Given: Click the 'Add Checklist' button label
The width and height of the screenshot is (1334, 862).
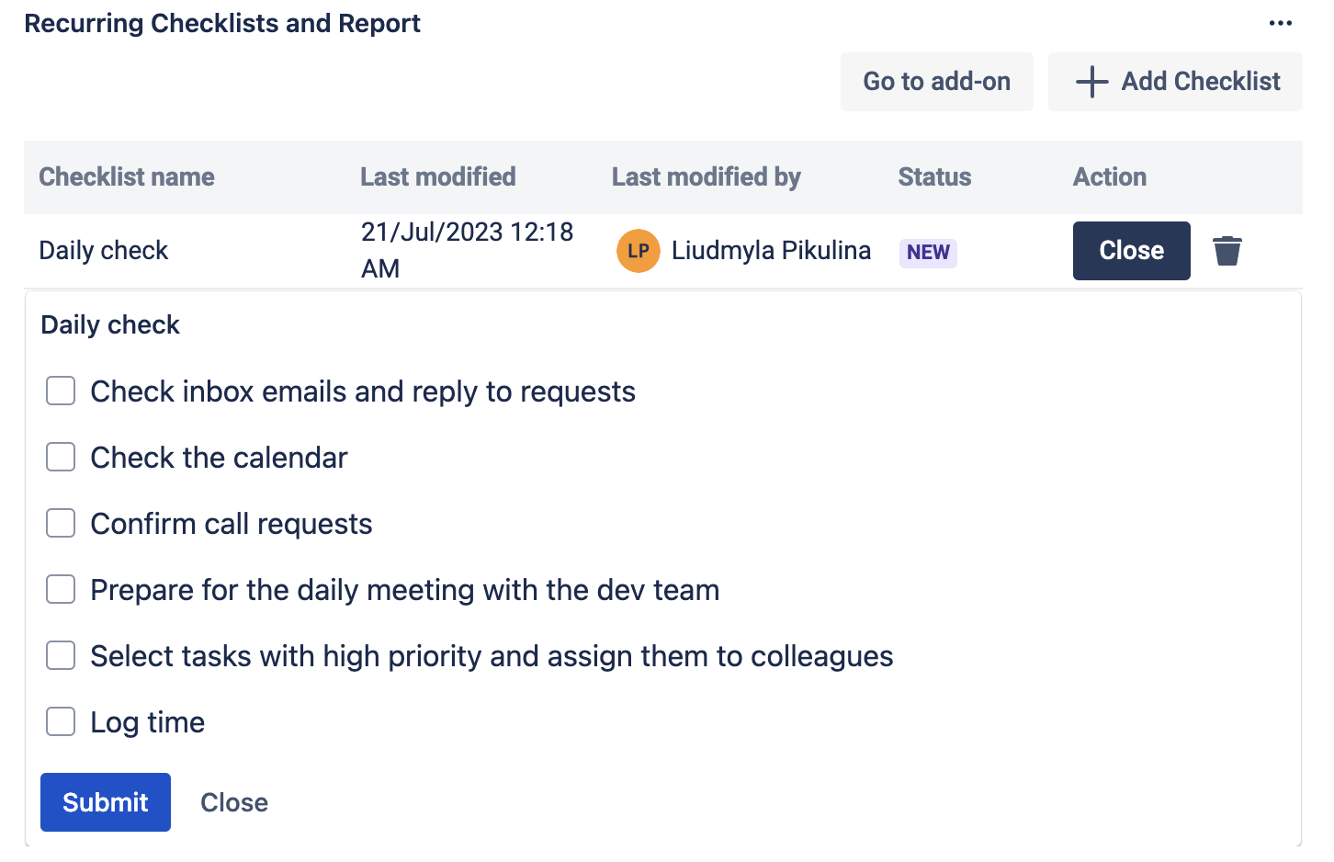Looking at the screenshot, I should 1200,82.
